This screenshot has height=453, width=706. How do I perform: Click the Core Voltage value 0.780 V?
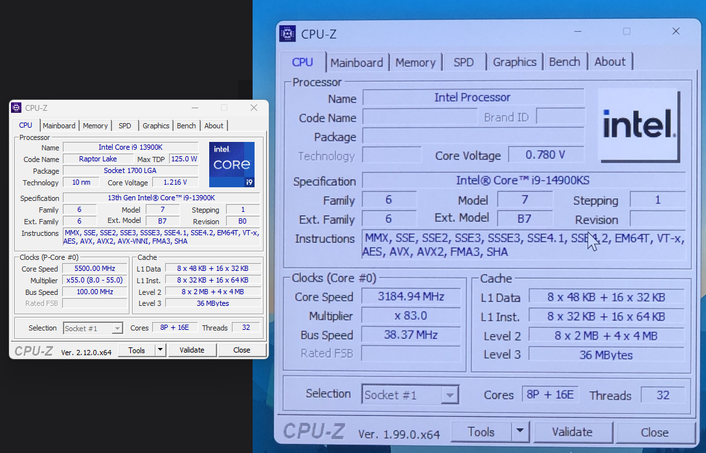click(x=546, y=155)
